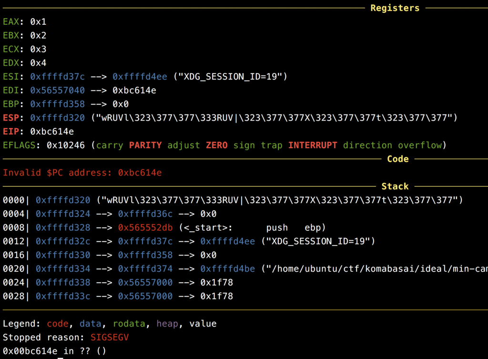The height and width of the screenshot is (359, 488).
Task: Click the EFLAGS value 0x10246
Action: coord(66,145)
